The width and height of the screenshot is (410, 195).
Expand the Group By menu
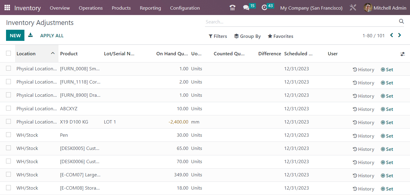pos(247,36)
